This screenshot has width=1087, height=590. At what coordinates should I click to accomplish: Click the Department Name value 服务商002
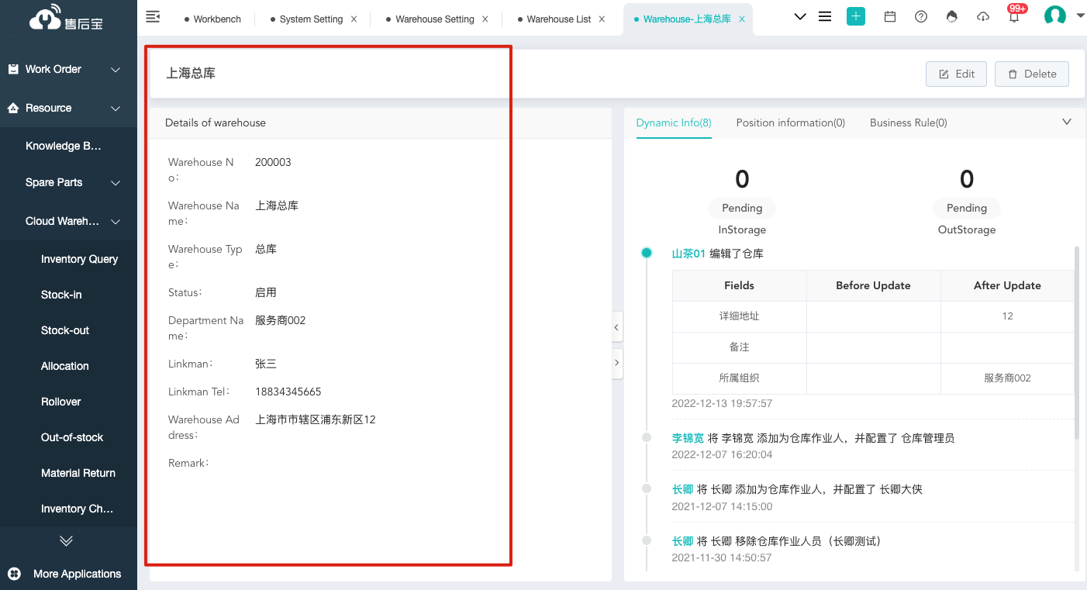click(280, 320)
